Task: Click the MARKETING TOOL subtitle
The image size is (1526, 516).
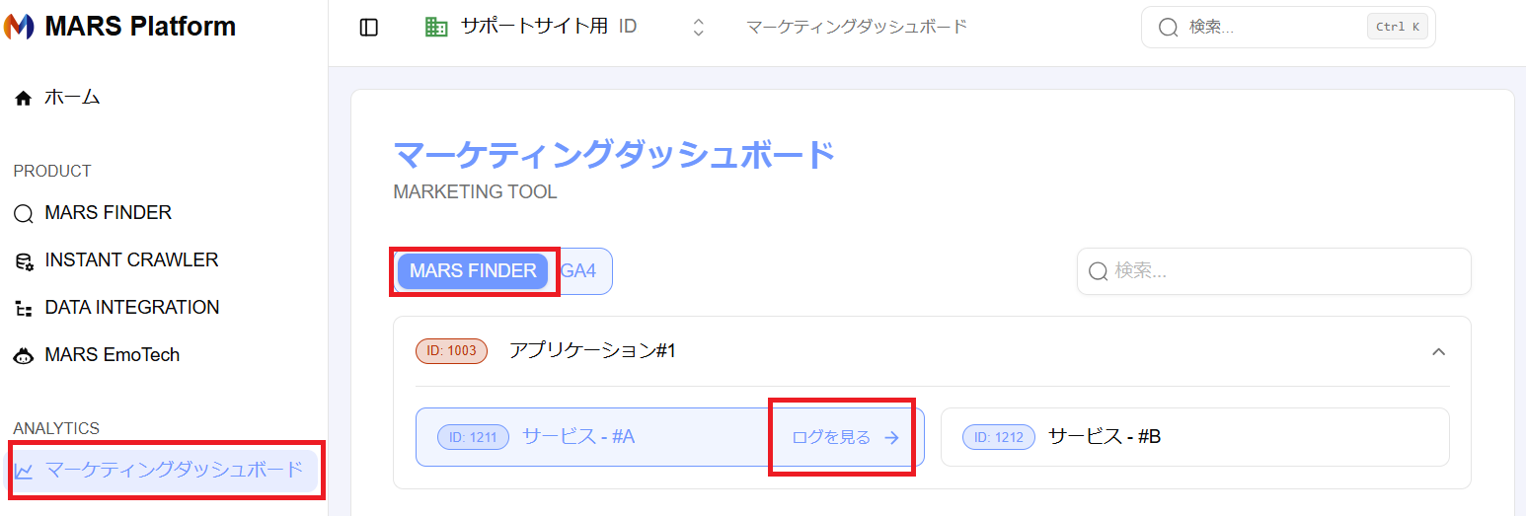Action: pos(475,192)
